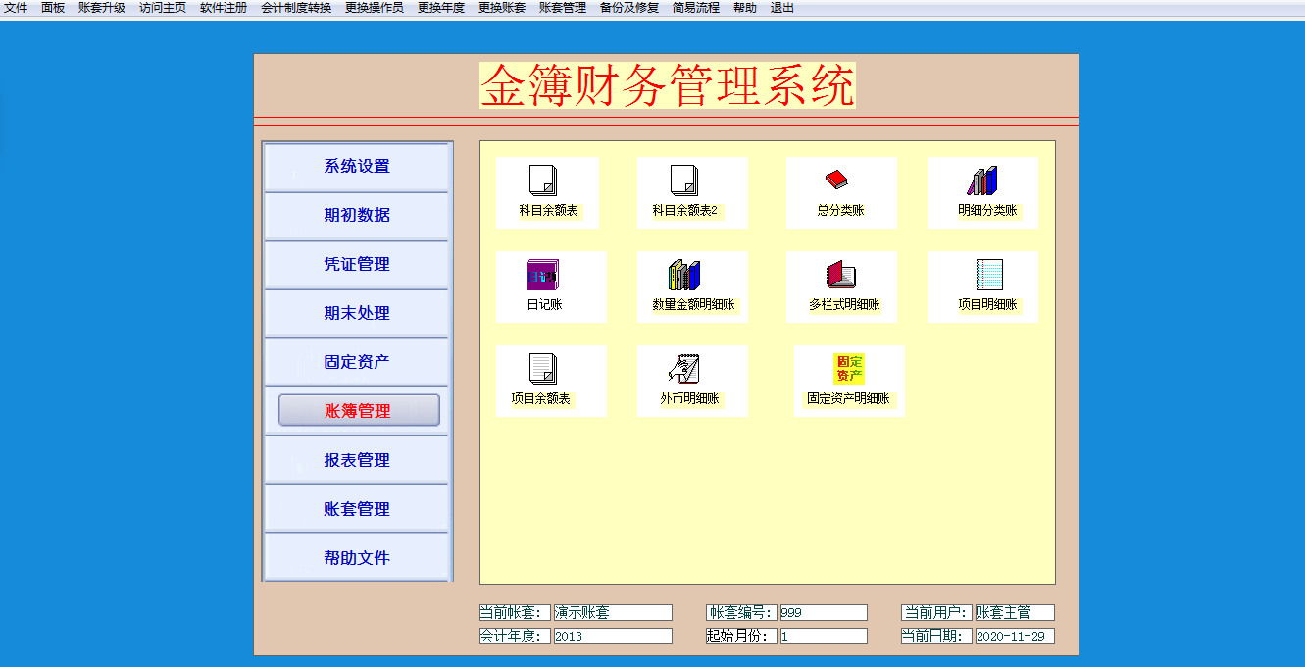Open 外币明细账 icon

[684, 369]
